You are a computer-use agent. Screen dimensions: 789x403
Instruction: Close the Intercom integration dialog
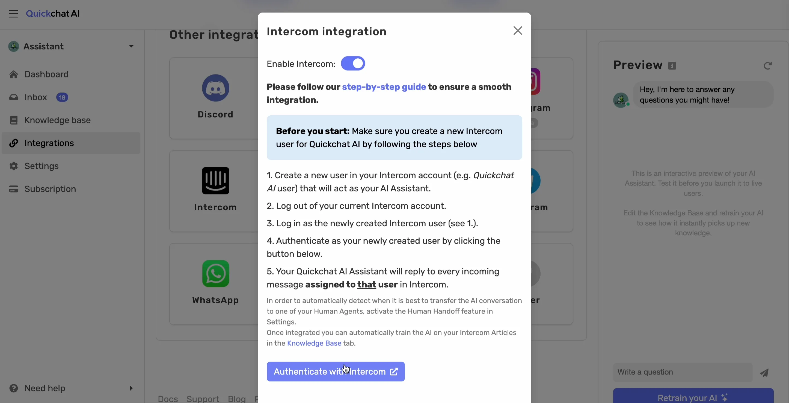518,31
